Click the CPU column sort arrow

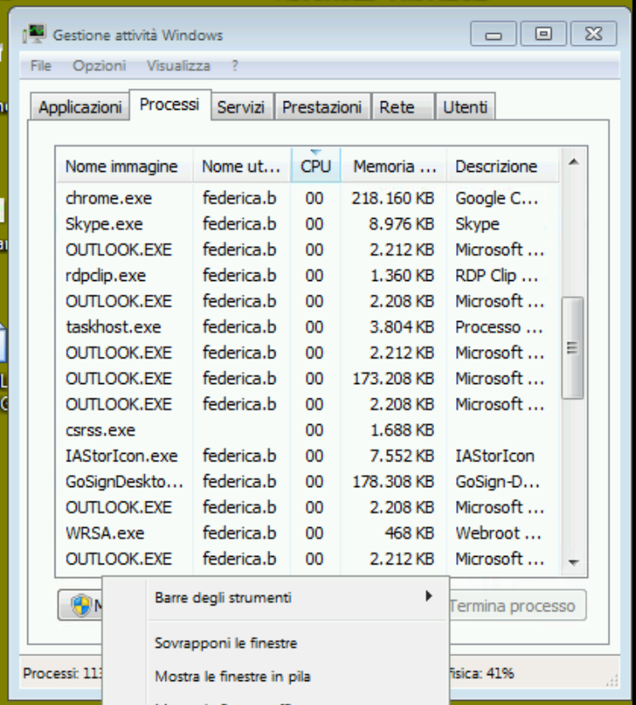tap(315, 152)
